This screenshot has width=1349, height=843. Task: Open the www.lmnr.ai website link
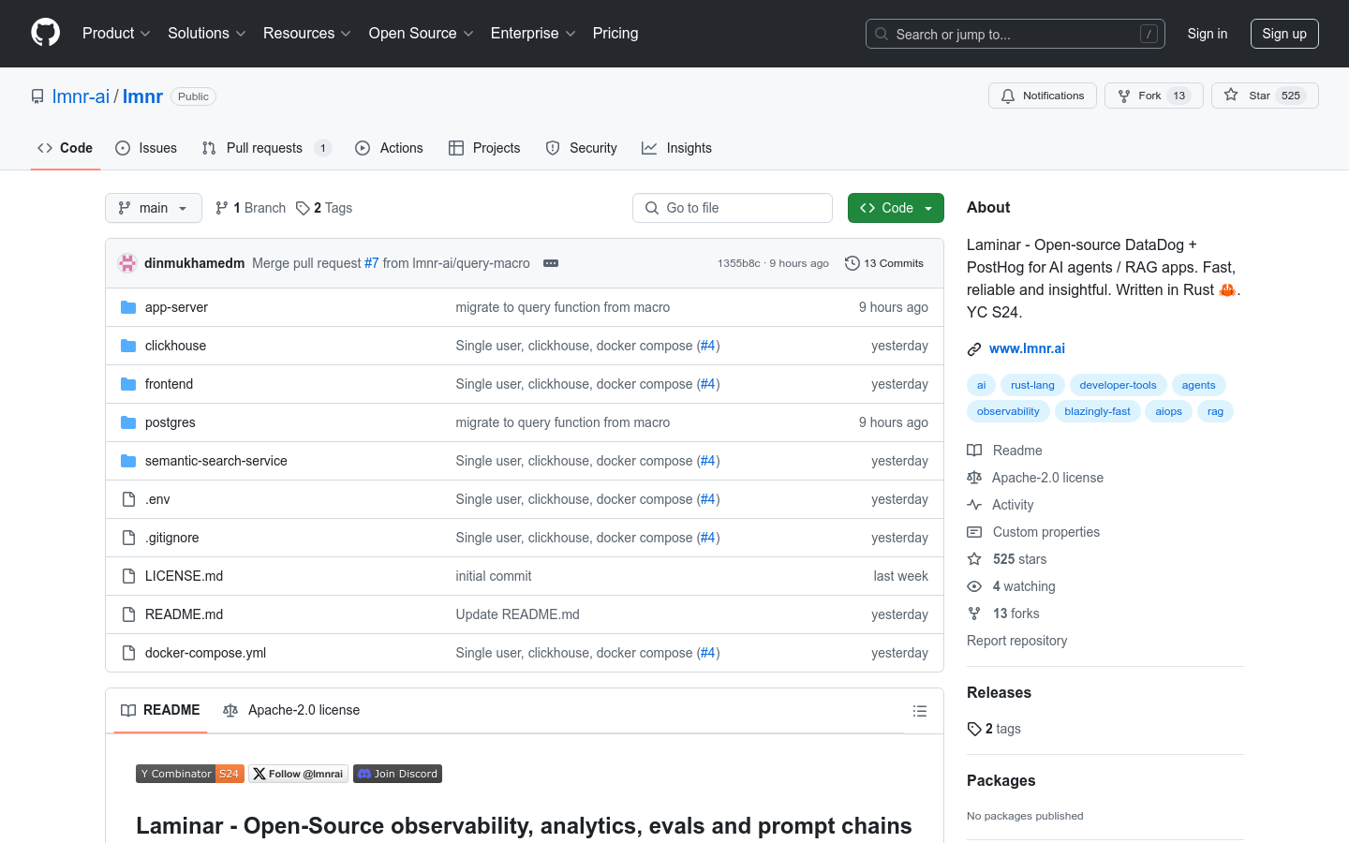point(1027,348)
